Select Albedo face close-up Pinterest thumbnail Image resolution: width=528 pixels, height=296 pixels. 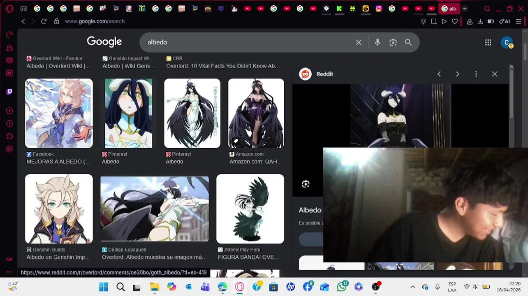point(128,113)
